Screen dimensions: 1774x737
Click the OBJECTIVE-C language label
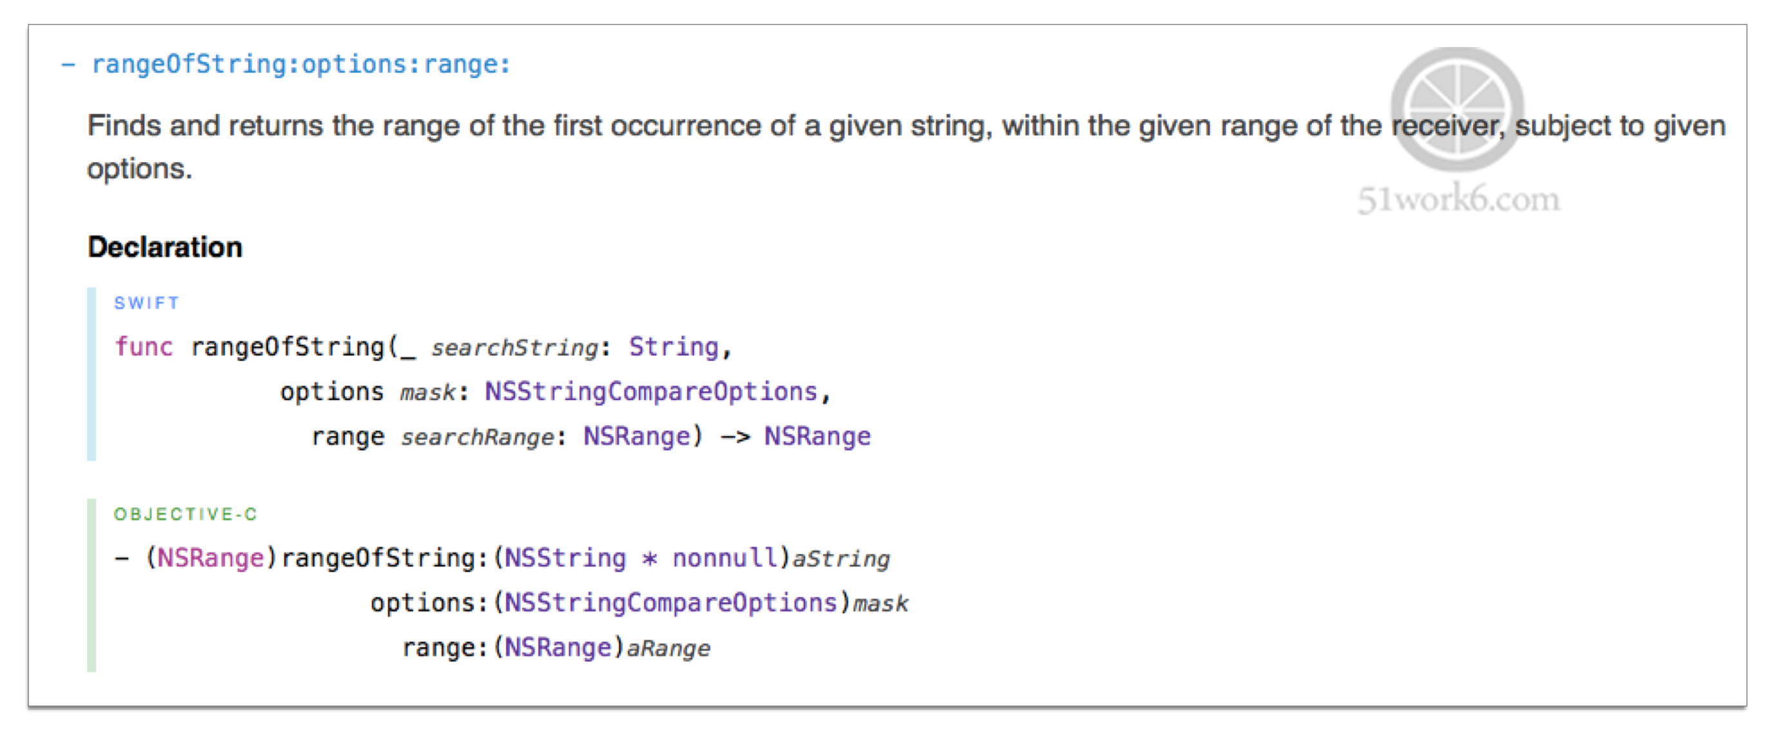point(185,515)
